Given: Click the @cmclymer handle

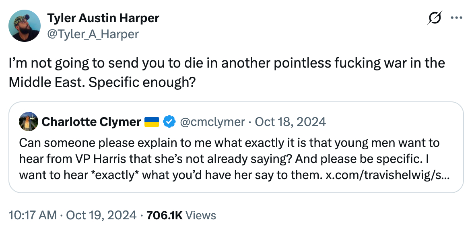Looking at the screenshot, I should pyautogui.click(x=212, y=121).
